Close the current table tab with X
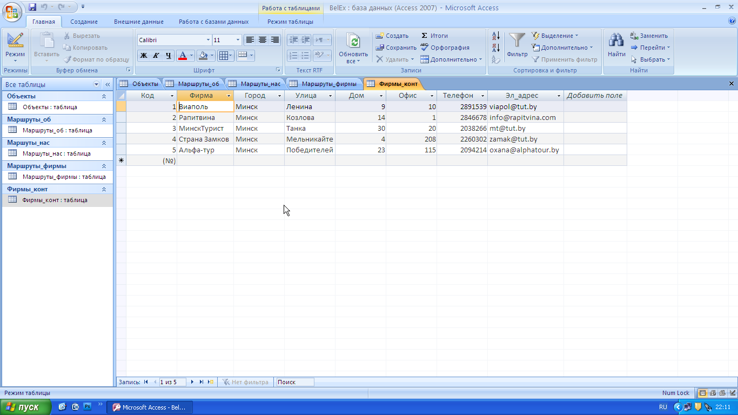This screenshot has width=738, height=415. pos(732,84)
